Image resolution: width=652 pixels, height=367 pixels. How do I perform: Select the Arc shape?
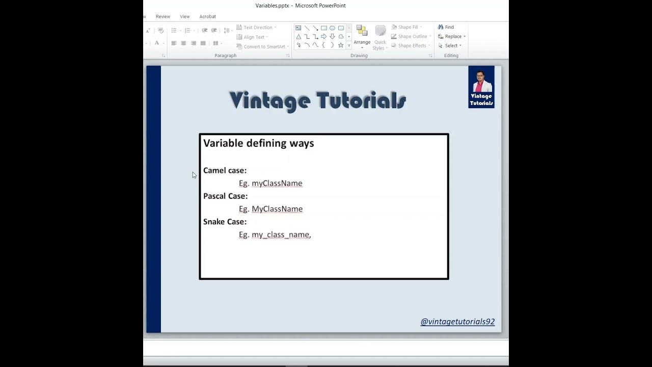click(x=307, y=45)
